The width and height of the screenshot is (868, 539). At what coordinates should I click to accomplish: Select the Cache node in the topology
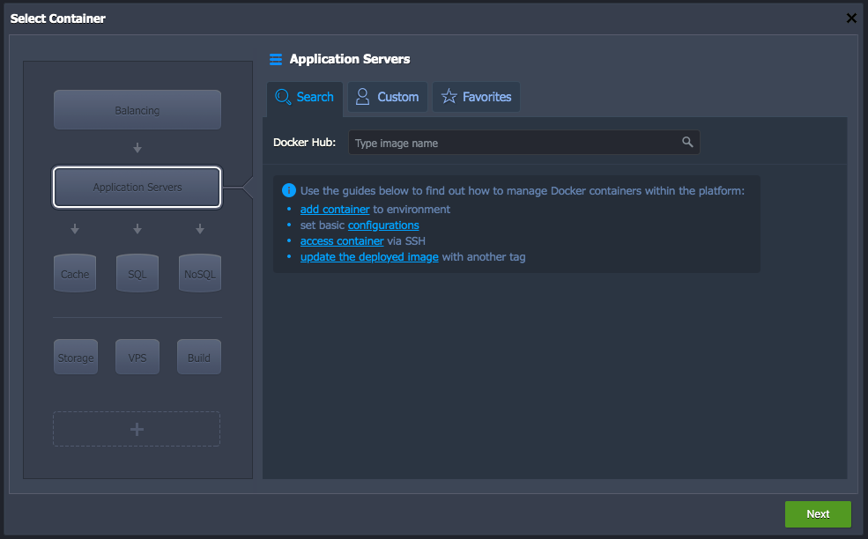point(75,273)
